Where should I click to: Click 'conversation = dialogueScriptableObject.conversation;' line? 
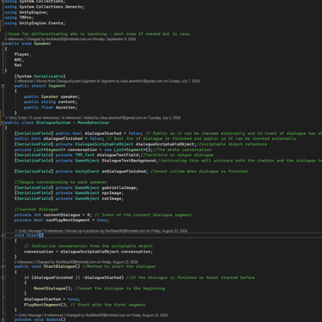coord(88,252)
